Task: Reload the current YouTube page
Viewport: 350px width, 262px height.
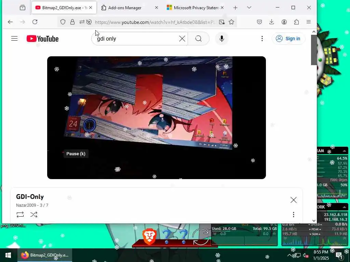Action: pos(35,22)
